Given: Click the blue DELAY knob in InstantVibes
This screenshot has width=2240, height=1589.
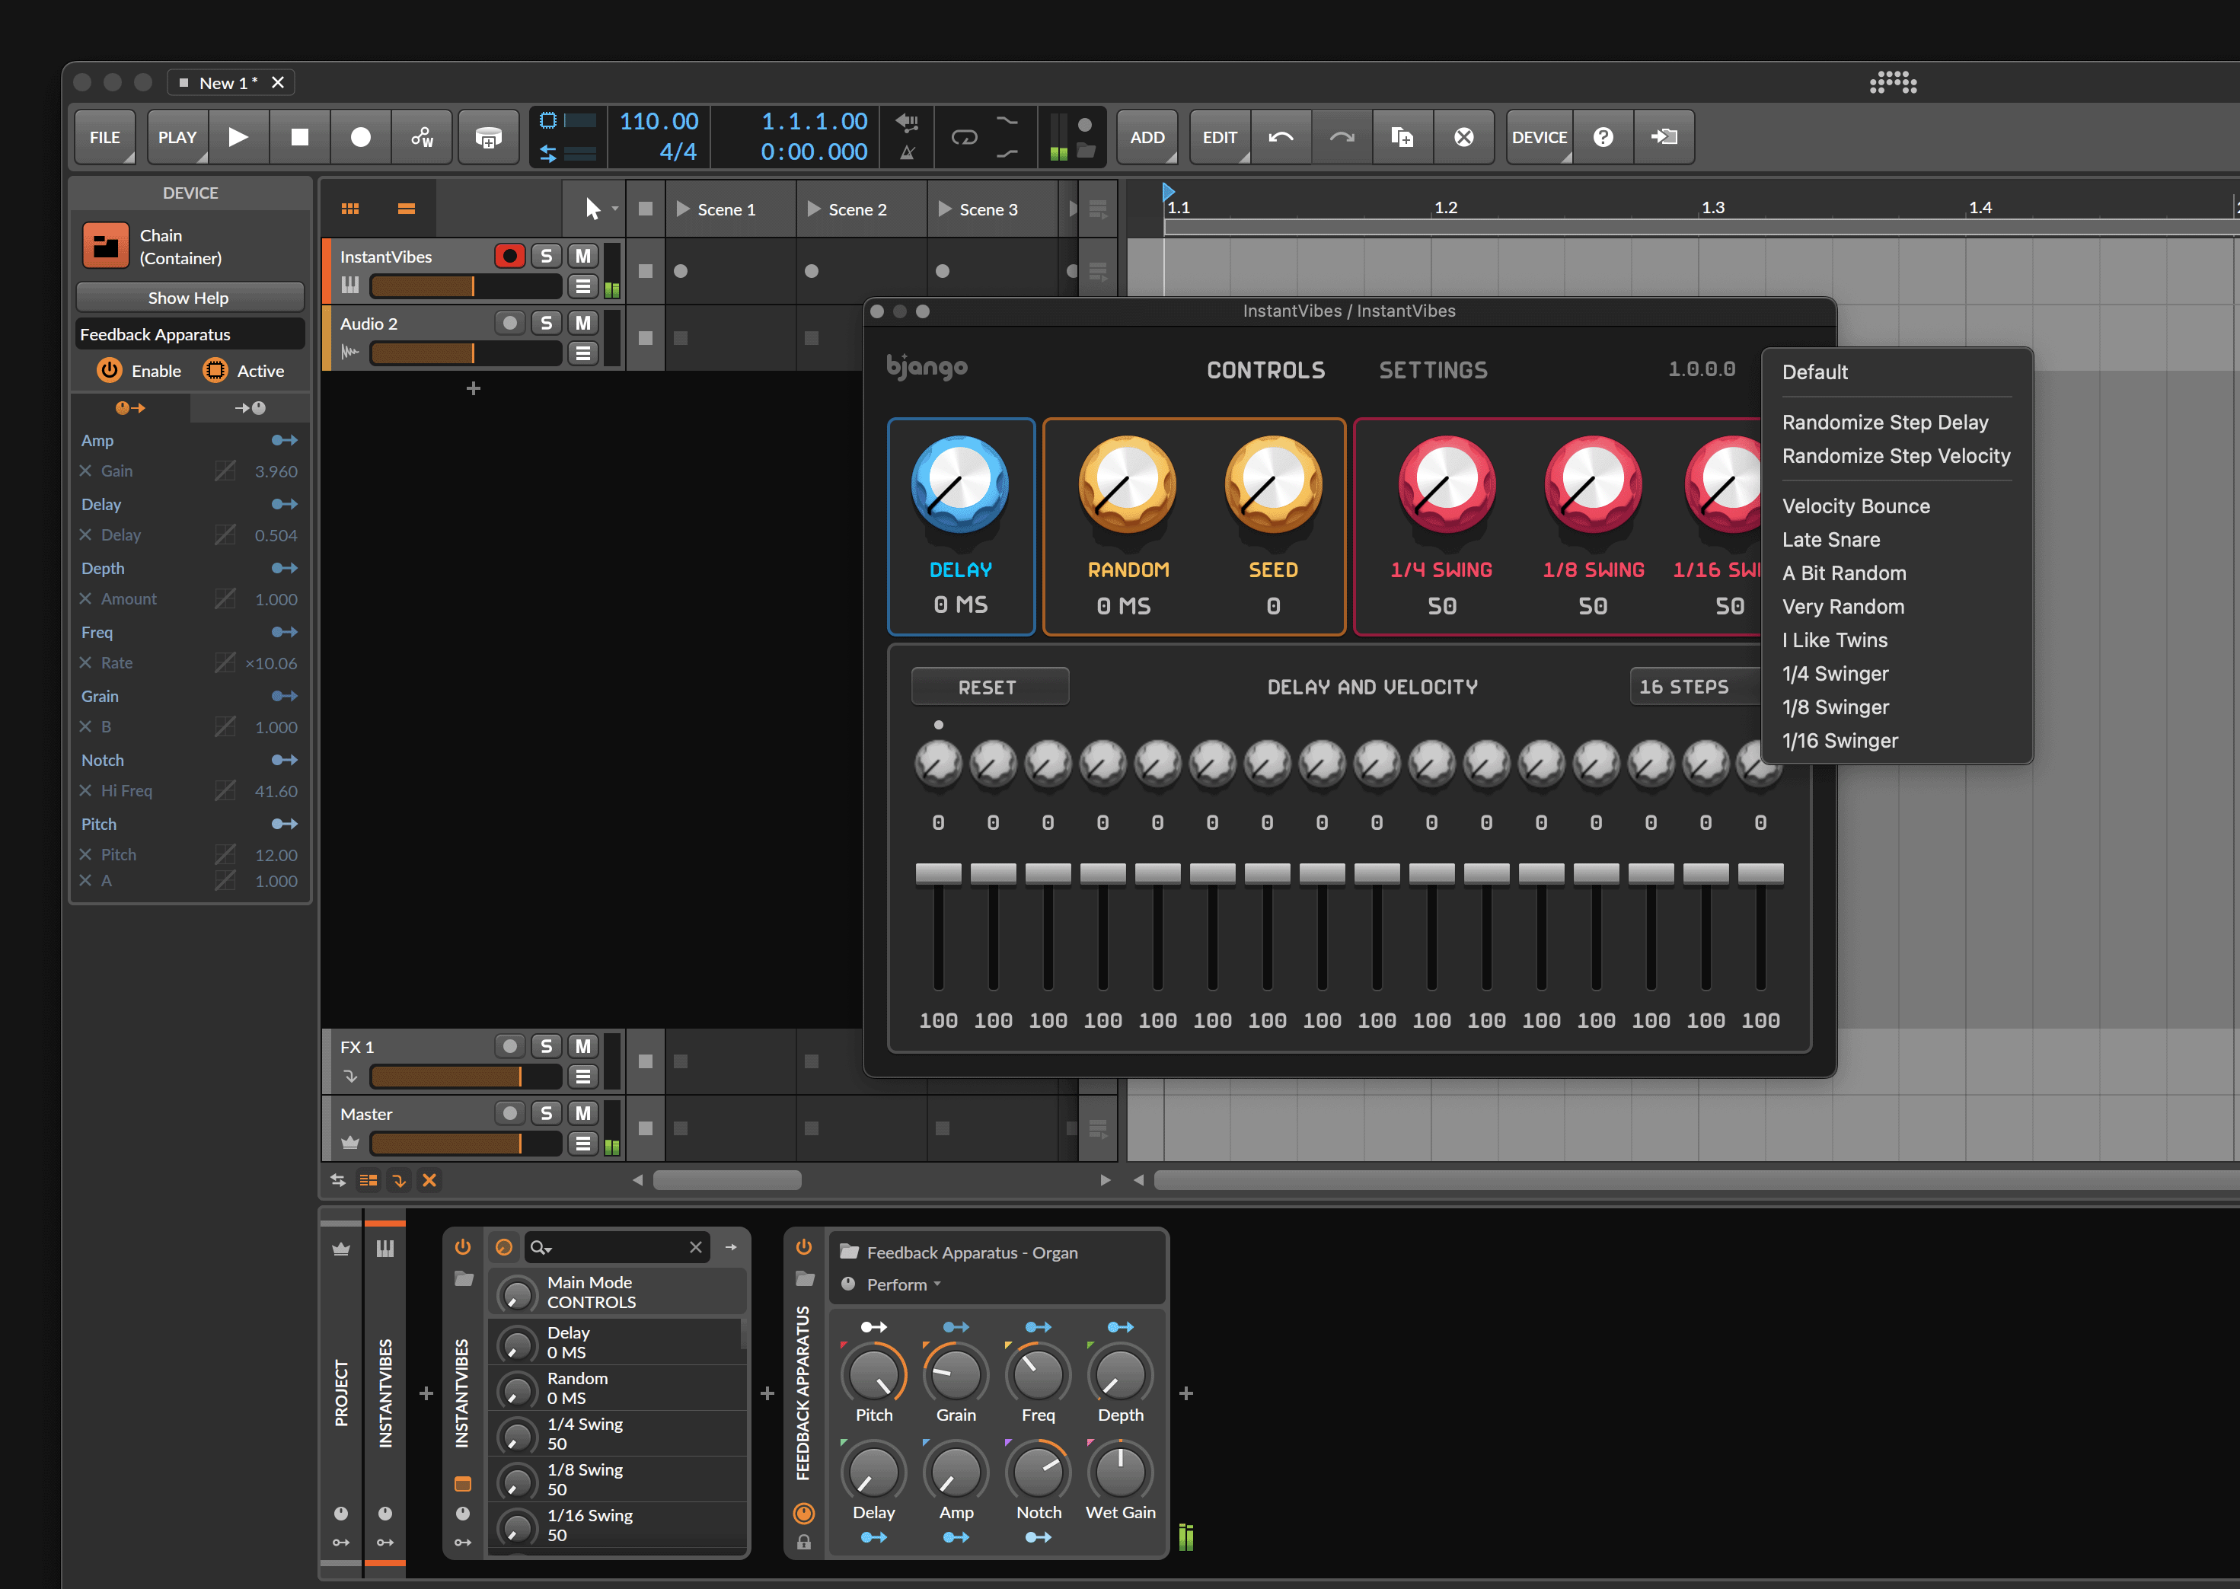Looking at the screenshot, I should click(x=959, y=484).
